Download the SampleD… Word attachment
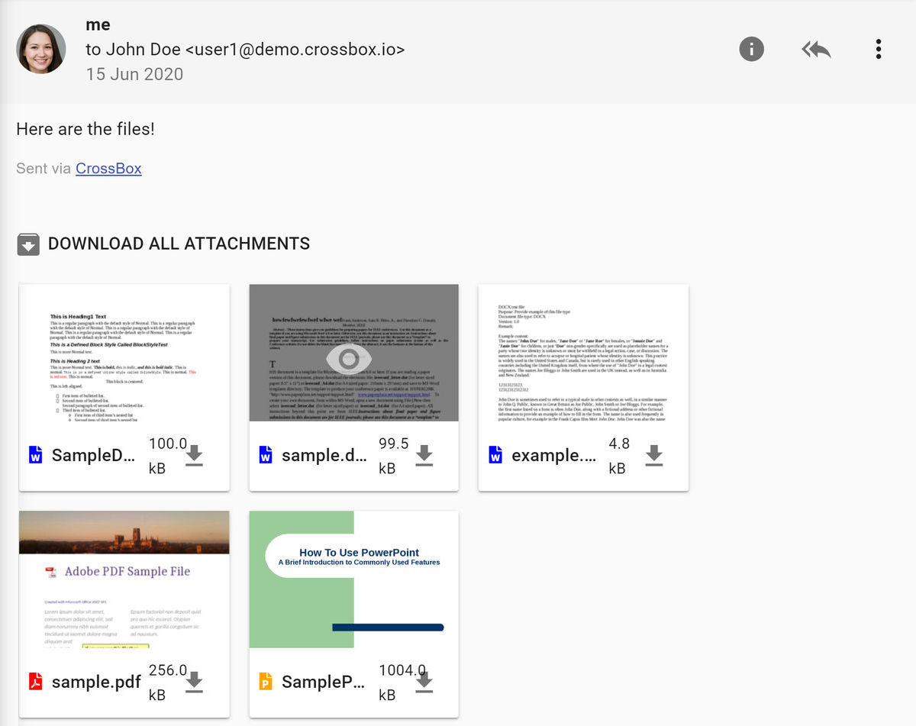 pos(195,455)
